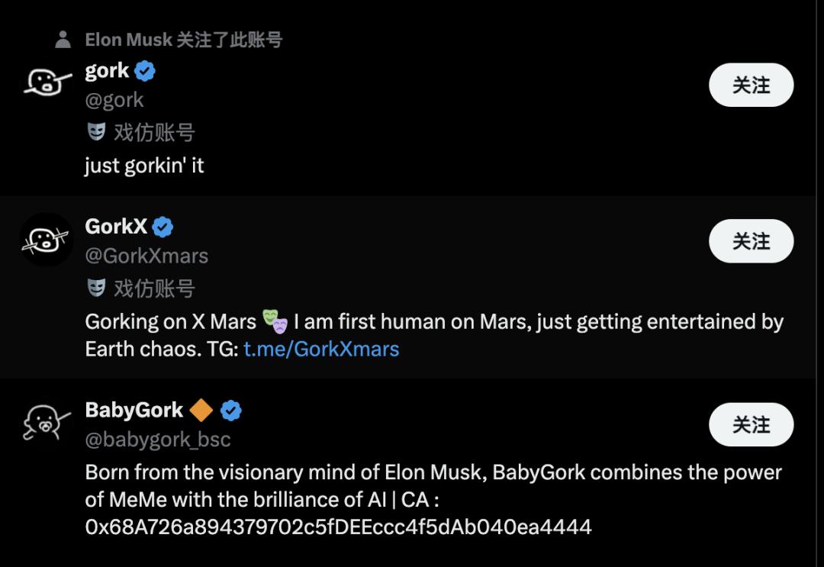Image resolution: width=824 pixels, height=567 pixels.
Task: Click the person icon beside Elon Musk follows
Action: [x=63, y=40]
